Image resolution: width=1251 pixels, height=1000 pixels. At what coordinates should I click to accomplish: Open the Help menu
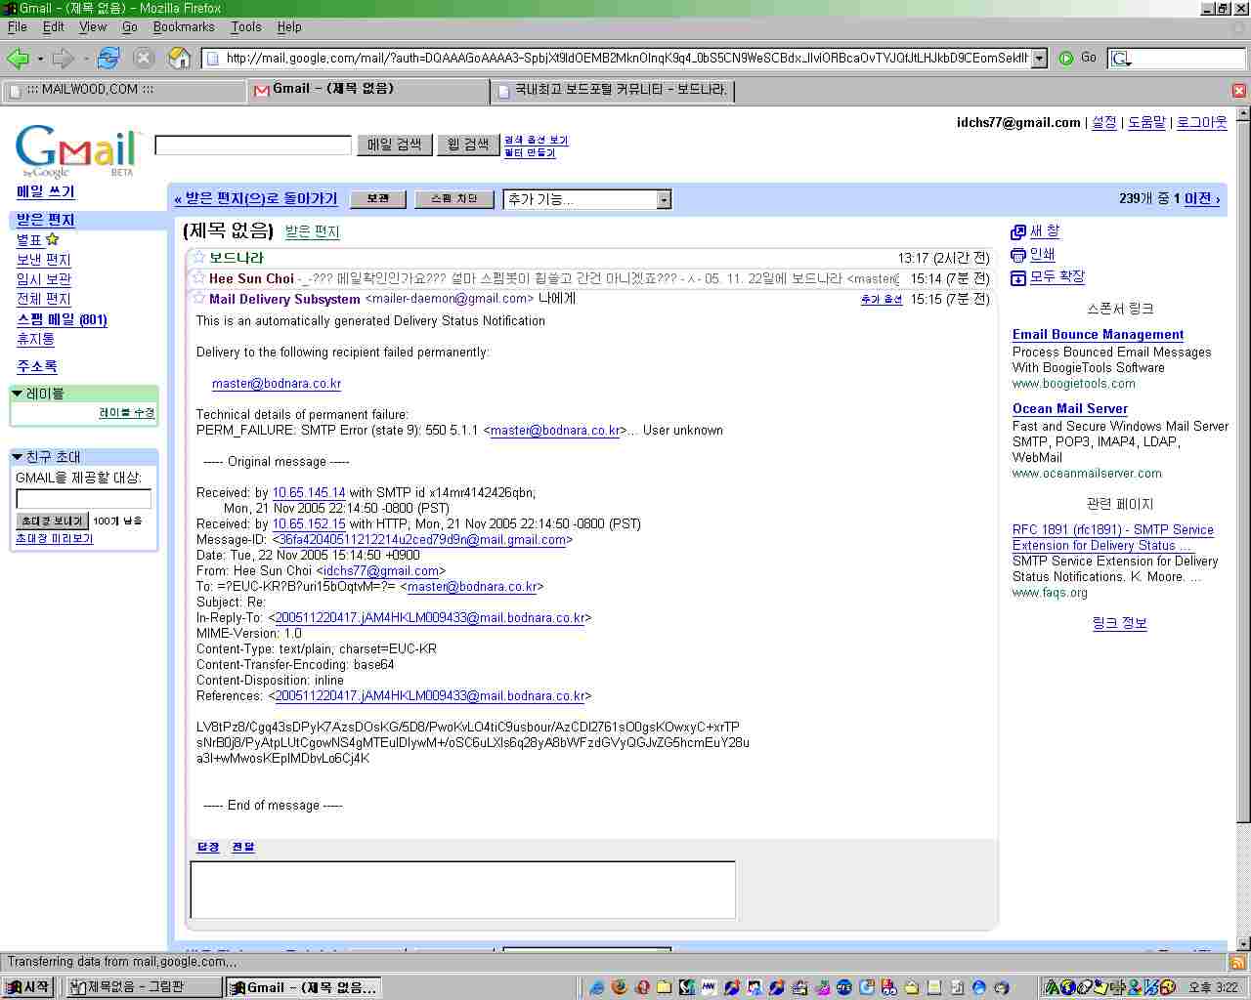click(x=289, y=27)
